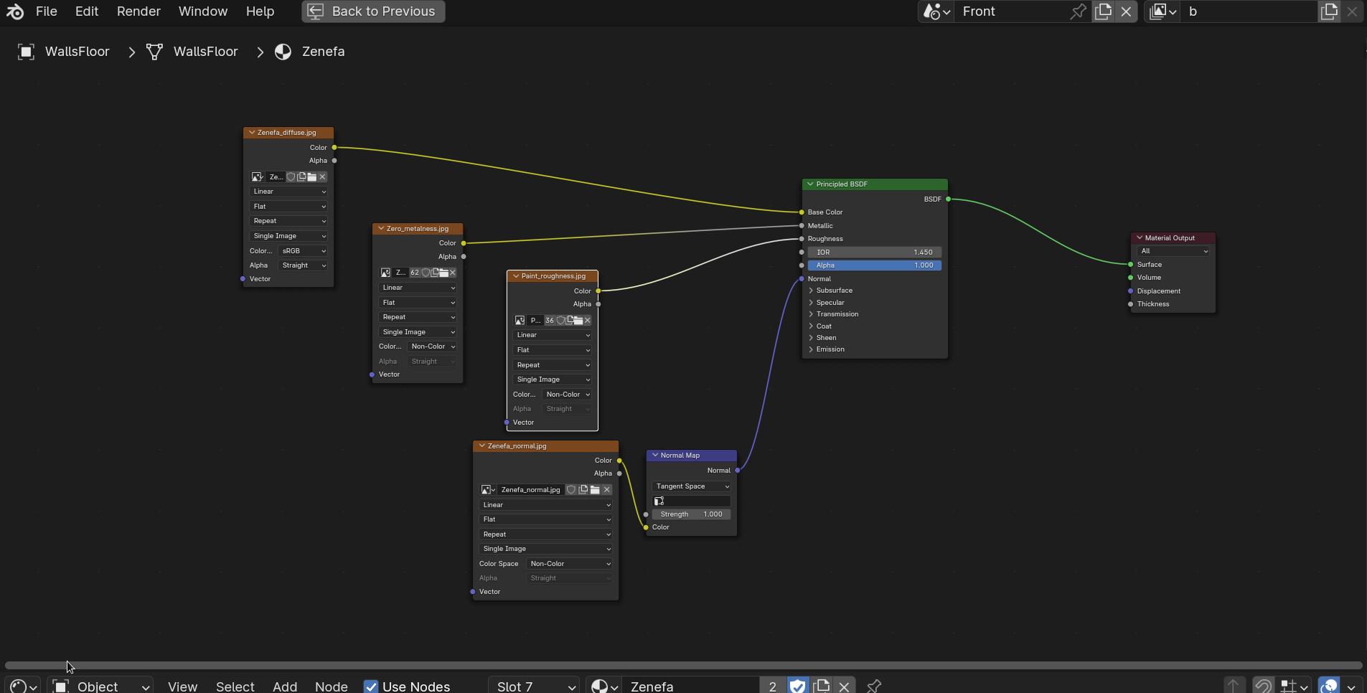Create a new scene next to Front
1367x693 pixels.
(x=1103, y=11)
